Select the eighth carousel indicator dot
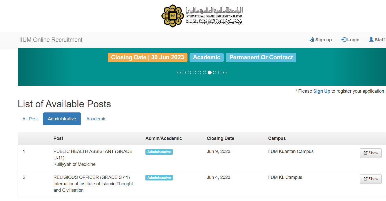Image resolution: width=386 pixels, height=201 pixels. (x=215, y=73)
